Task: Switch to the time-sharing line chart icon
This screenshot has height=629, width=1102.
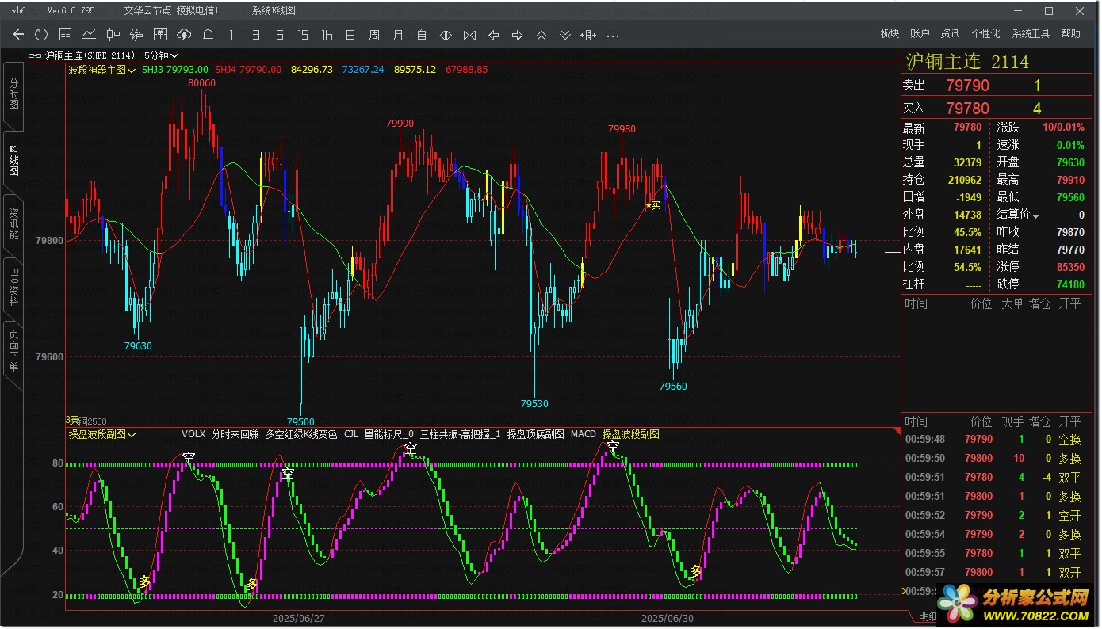Action: [x=89, y=34]
